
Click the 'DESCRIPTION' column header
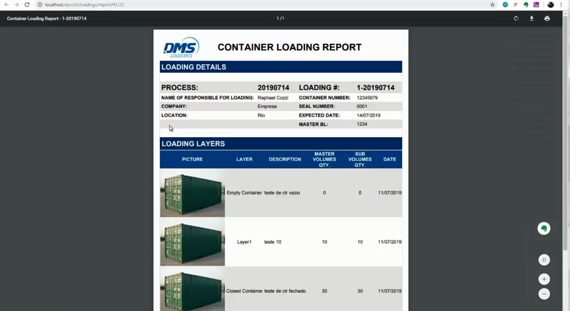(x=285, y=159)
